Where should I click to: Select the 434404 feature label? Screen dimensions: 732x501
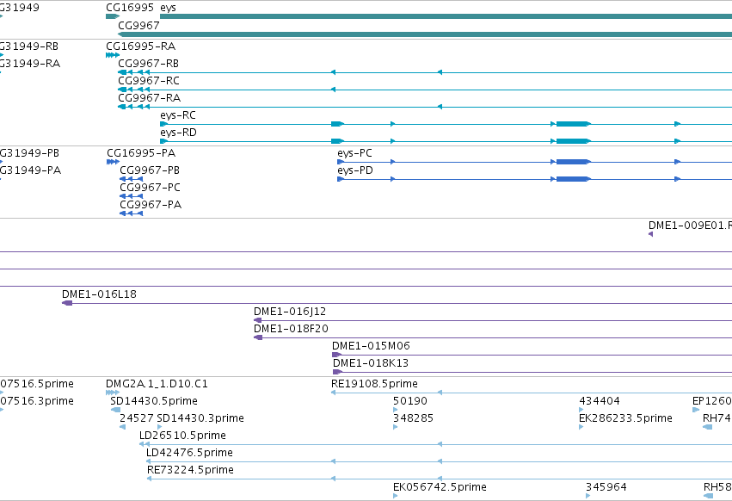(600, 401)
